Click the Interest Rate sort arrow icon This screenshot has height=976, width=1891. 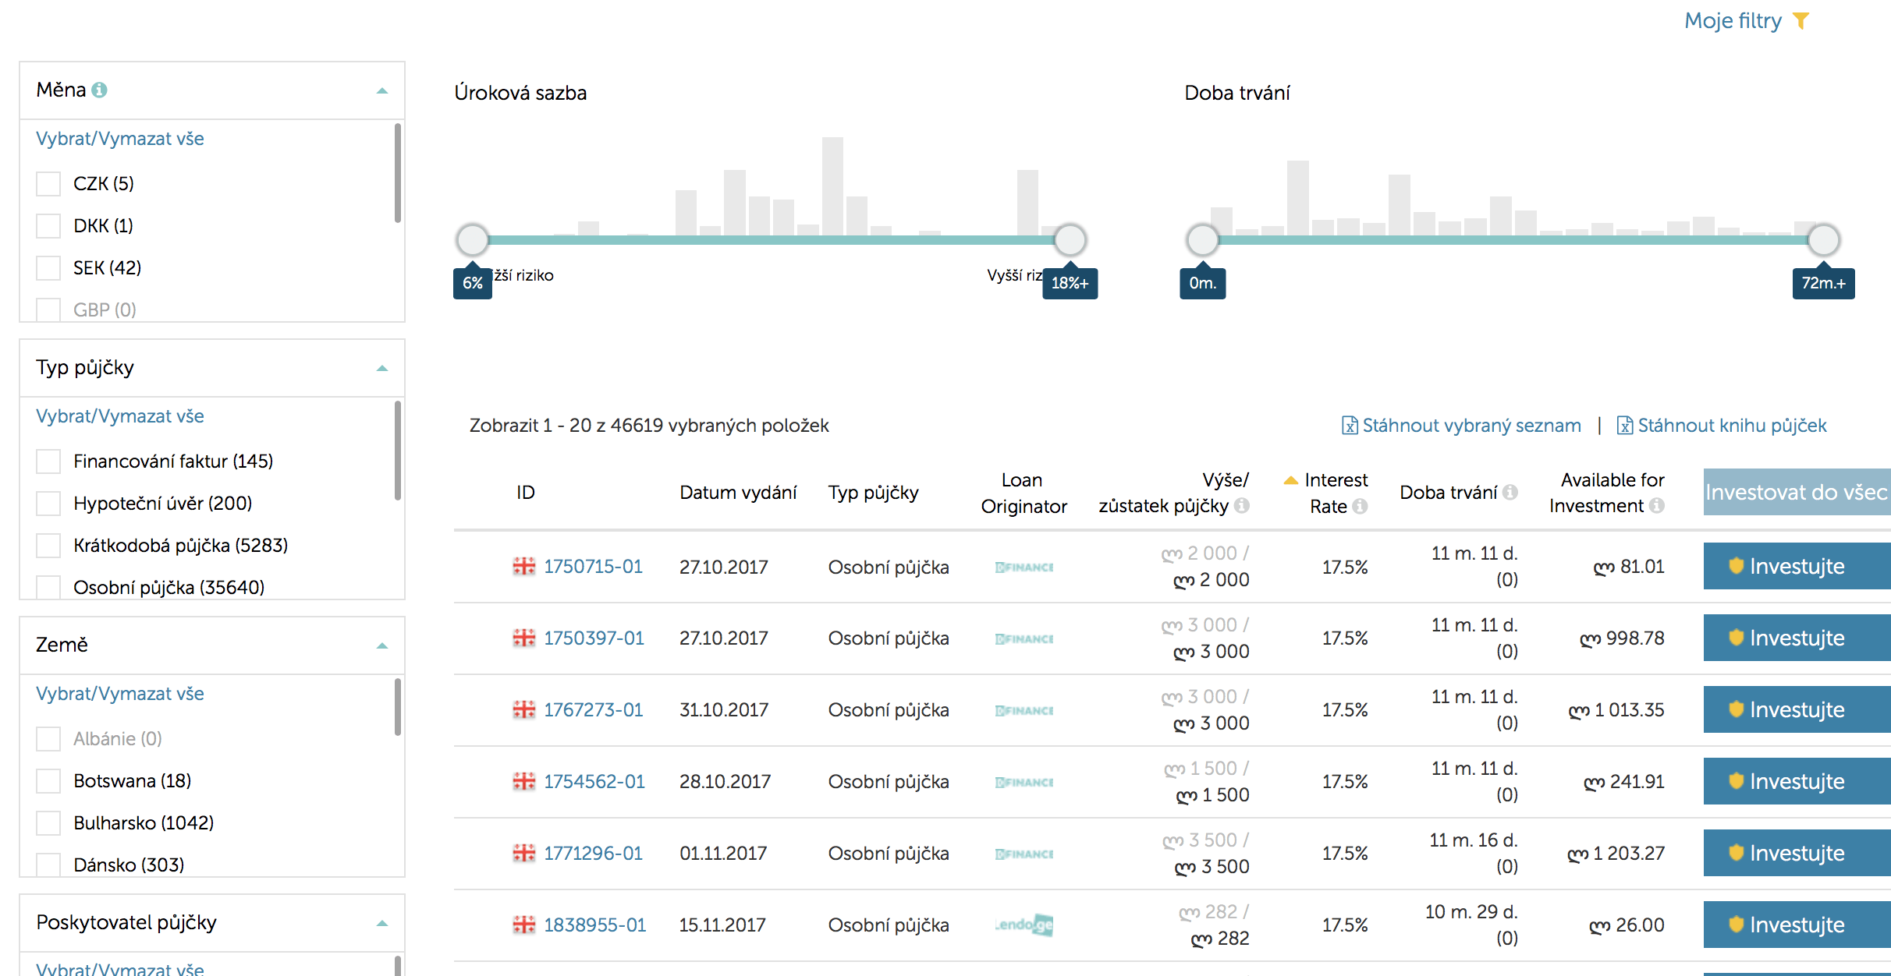(1291, 480)
